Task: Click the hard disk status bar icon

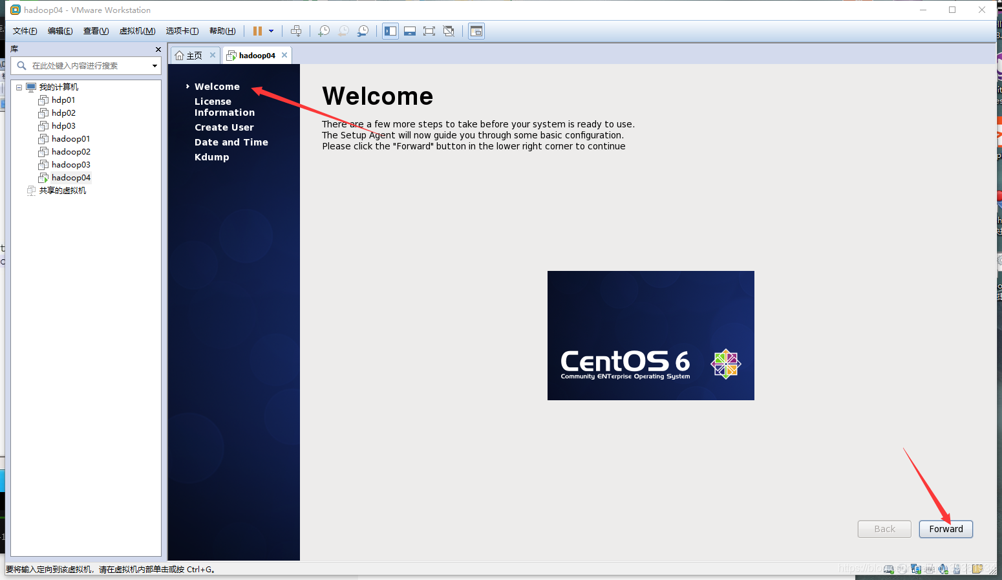Action: tap(888, 569)
